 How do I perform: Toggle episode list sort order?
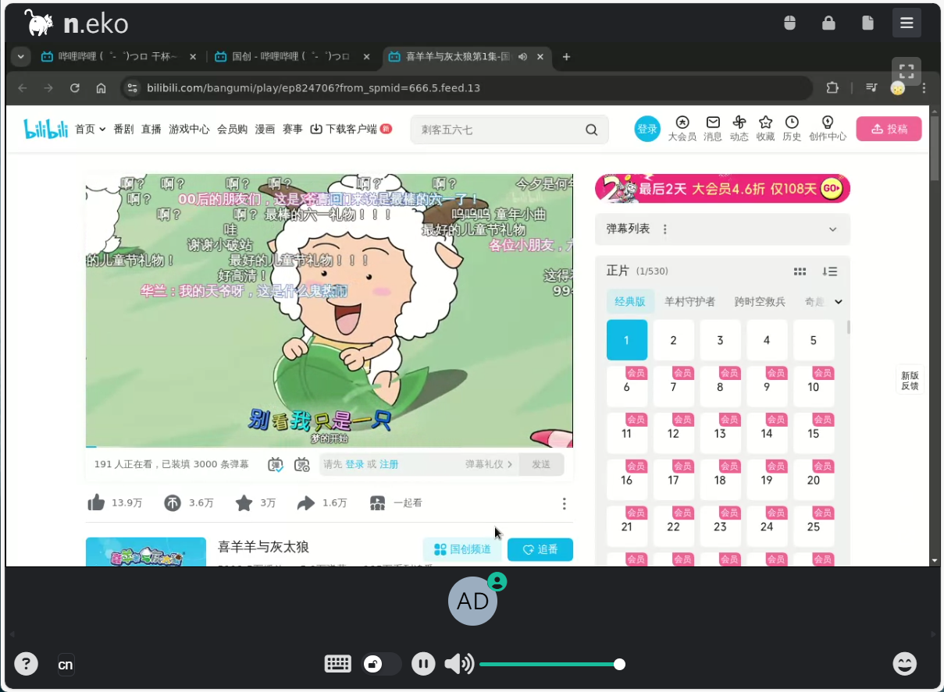[x=829, y=271]
